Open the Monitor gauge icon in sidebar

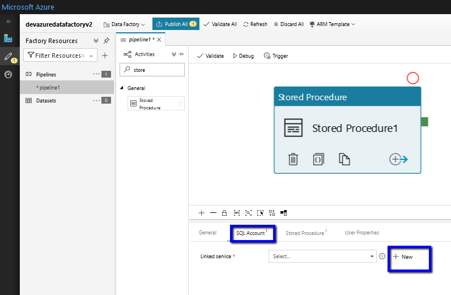pyautogui.click(x=8, y=74)
